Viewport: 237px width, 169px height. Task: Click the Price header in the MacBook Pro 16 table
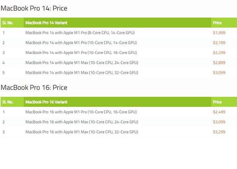[217, 102]
